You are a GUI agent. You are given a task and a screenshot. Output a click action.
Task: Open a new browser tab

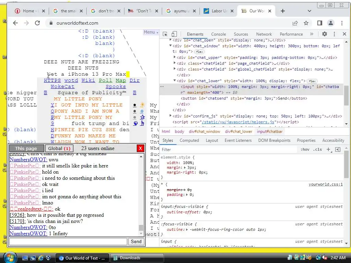[x=283, y=11]
